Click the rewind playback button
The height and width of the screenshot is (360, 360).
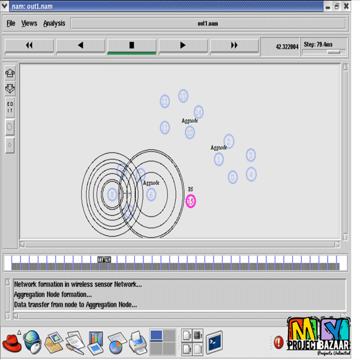pyautogui.click(x=29, y=46)
